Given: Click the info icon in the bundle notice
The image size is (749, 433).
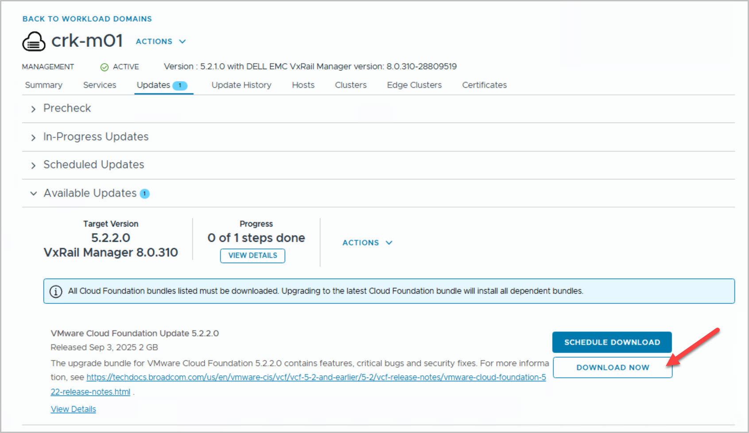Looking at the screenshot, I should (x=56, y=291).
